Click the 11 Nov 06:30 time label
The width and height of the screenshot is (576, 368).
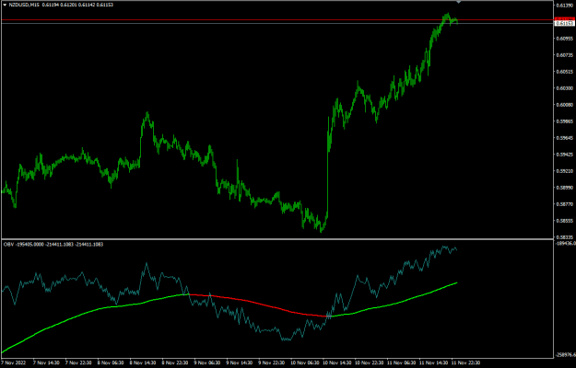click(402, 362)
